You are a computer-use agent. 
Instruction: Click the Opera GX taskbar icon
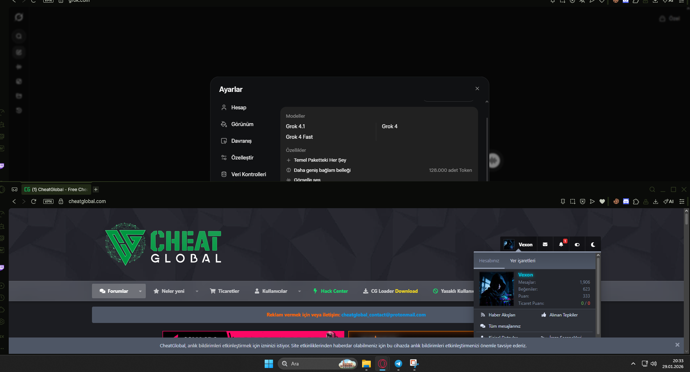click(x=382, y=364)
